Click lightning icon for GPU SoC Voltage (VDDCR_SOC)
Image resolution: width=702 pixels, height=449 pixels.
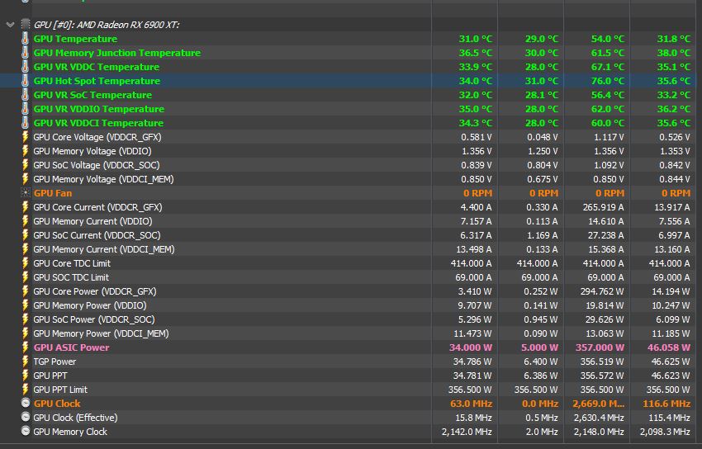point(26,164)
